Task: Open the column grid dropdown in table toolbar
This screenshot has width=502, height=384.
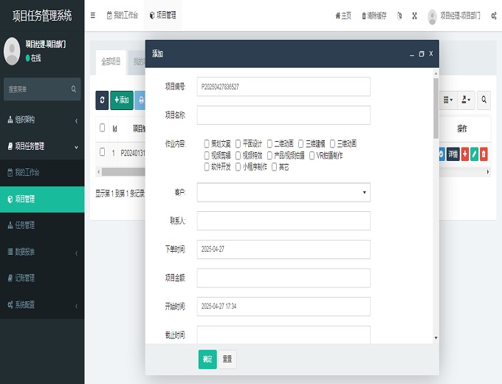Action: coord(448,100)
